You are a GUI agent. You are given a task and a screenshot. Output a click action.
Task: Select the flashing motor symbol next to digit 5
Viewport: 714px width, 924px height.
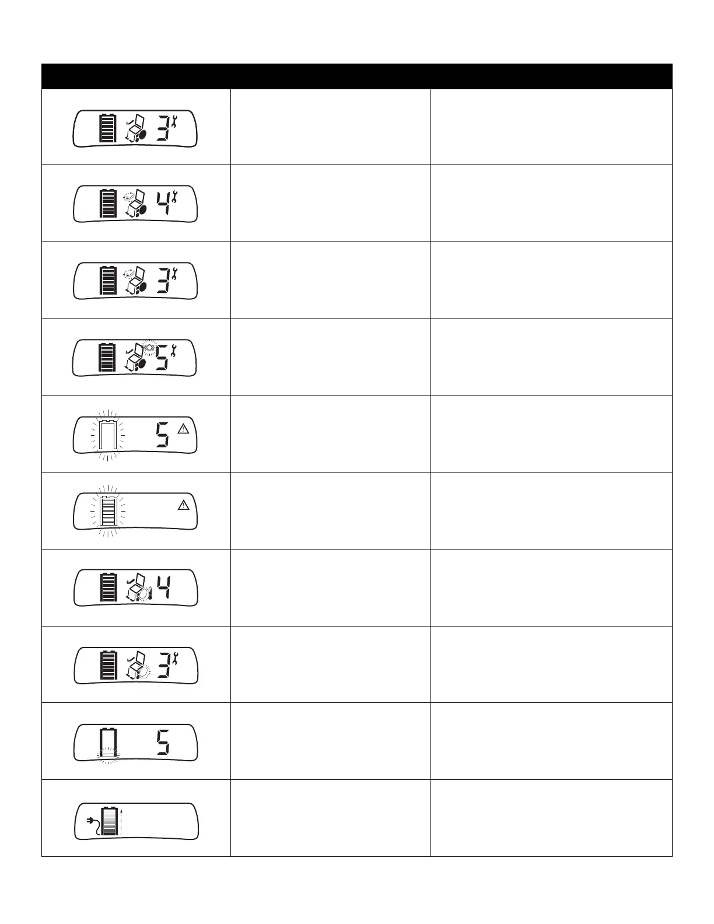coord(149,348)
